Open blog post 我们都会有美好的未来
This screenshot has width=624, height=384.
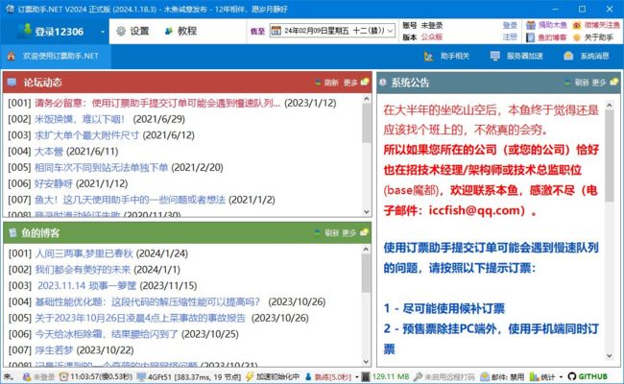point(83,270)
